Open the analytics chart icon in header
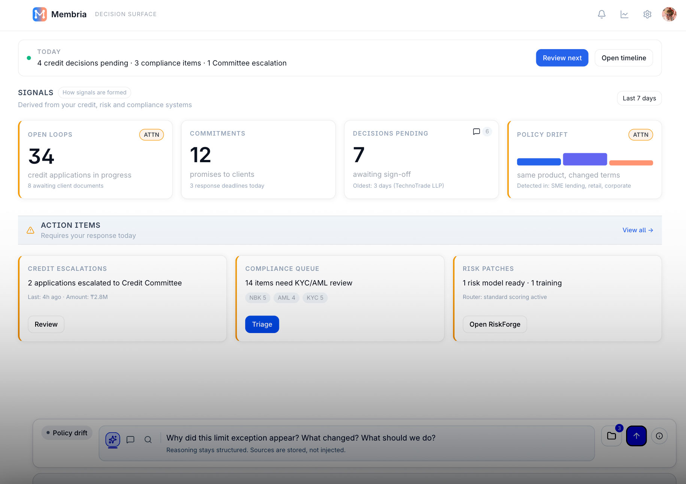Screen dimensions: 686x484 point(624,14)
